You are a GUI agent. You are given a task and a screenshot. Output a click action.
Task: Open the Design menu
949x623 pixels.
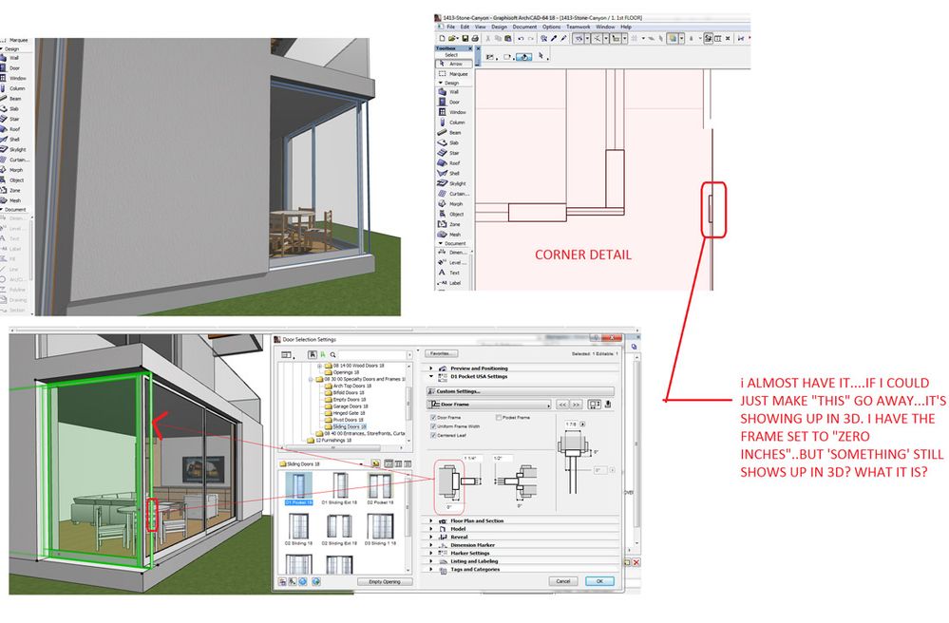pos(500,27)
